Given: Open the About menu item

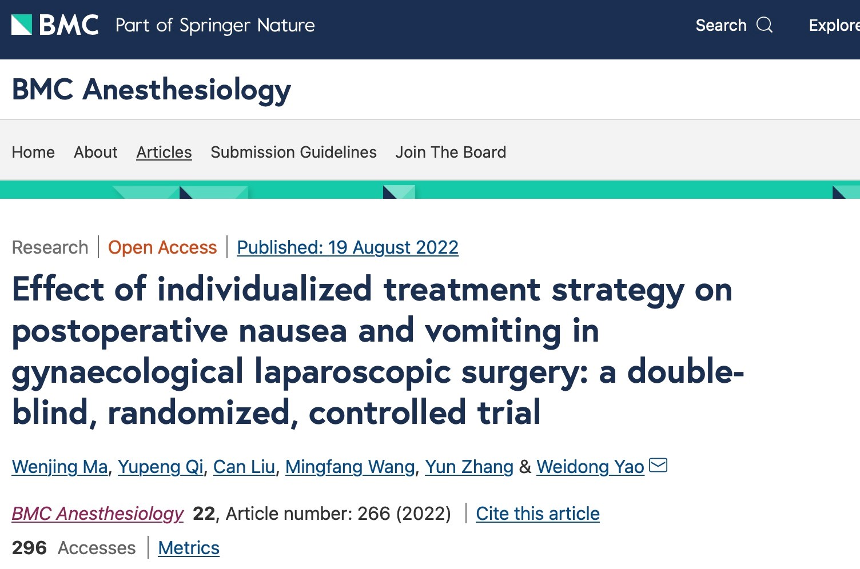Looking at the screenshot, I should tap(95, 152).
